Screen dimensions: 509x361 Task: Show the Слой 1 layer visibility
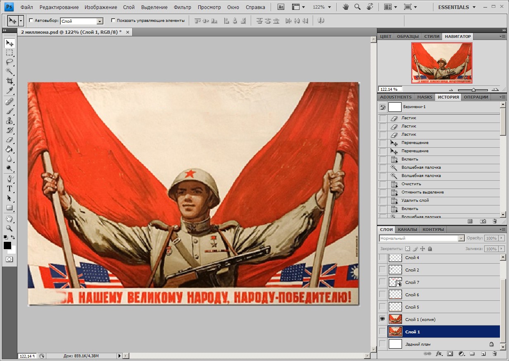(x=383, y=331)
